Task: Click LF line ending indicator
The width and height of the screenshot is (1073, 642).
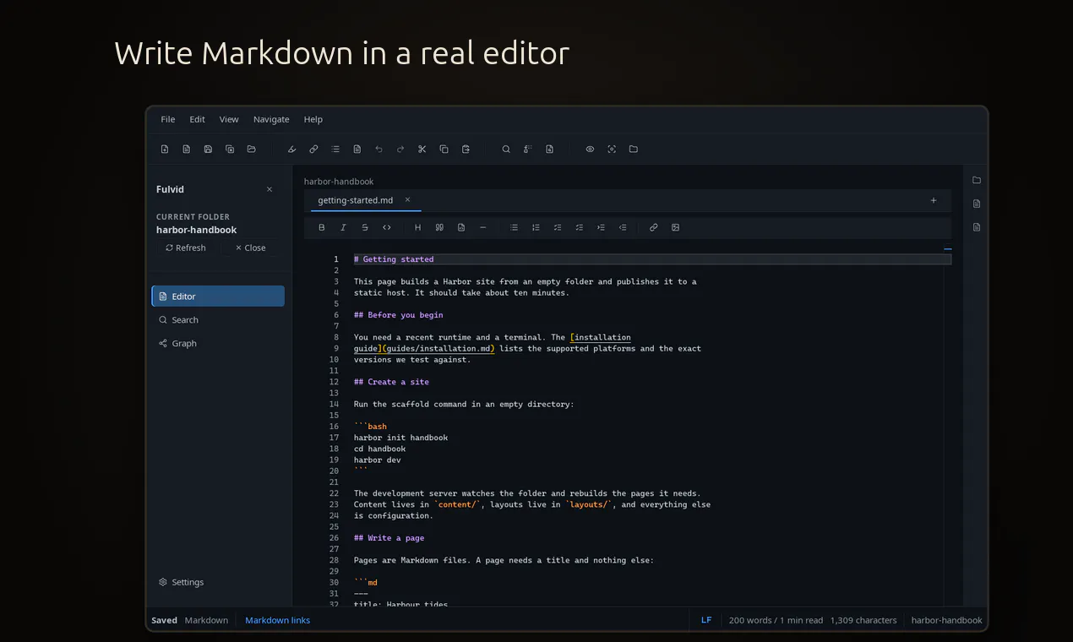Action: [706, 620]
